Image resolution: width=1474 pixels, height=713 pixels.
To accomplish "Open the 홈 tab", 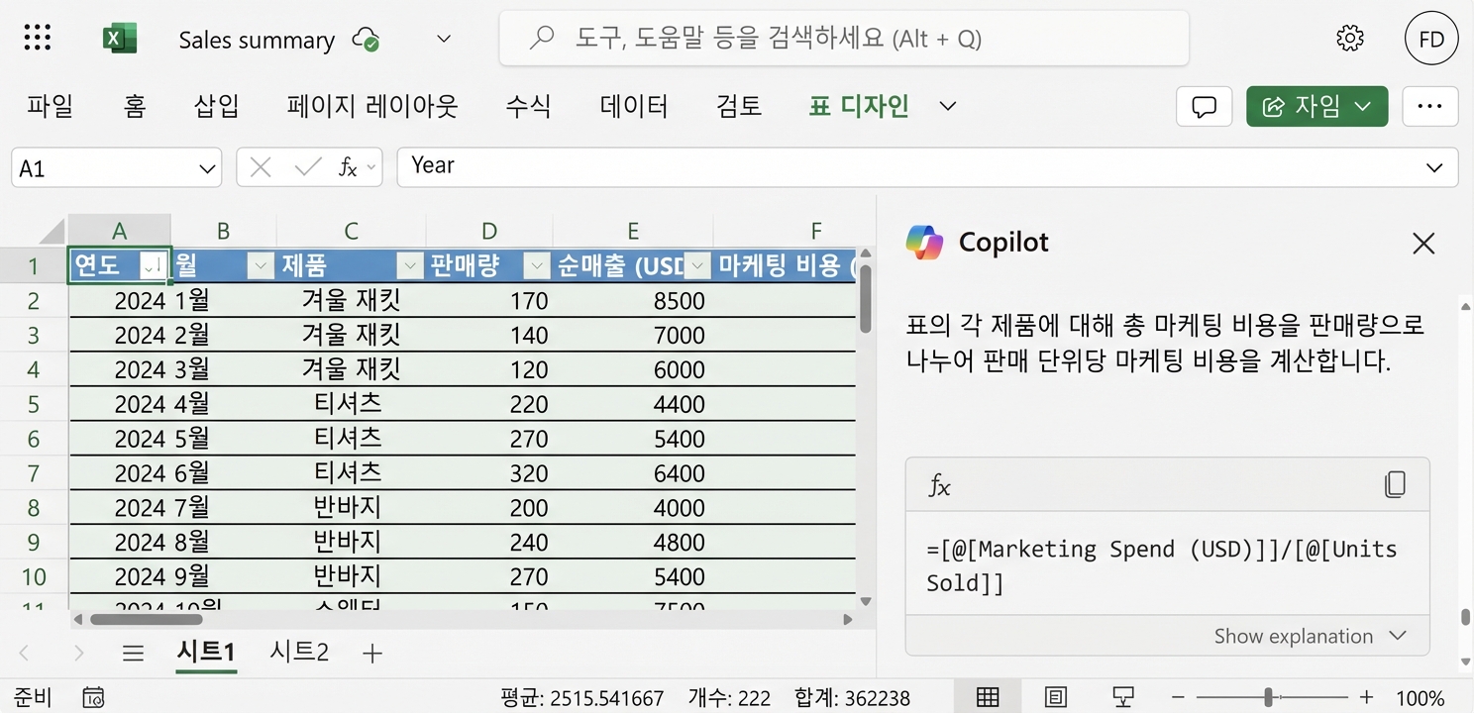I will click(135, 106).
